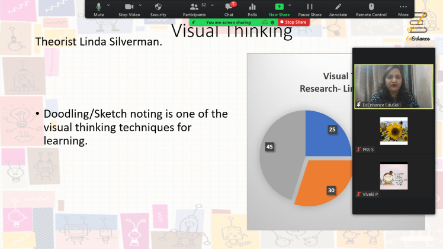Click the encryption shield icon in sharing bar
The width and height of the screenshot is (443, 249).
[x=272, y=22]
